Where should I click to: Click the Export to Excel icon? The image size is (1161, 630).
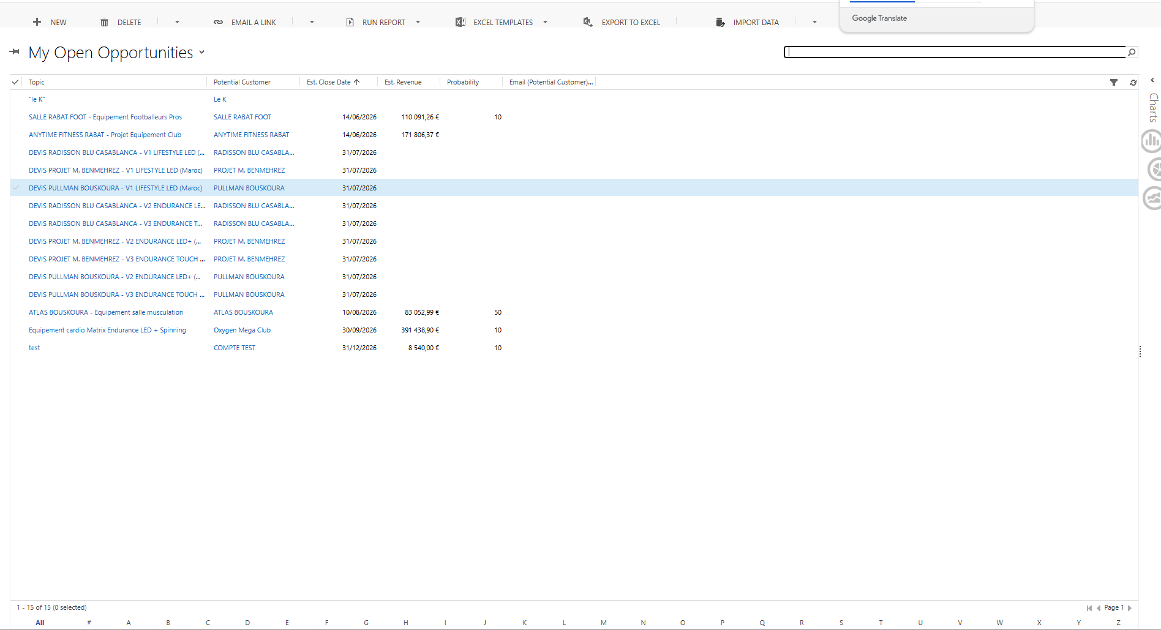tap(588, 22)
